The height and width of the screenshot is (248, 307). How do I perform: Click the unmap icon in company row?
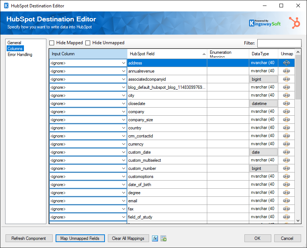(286, 112)
